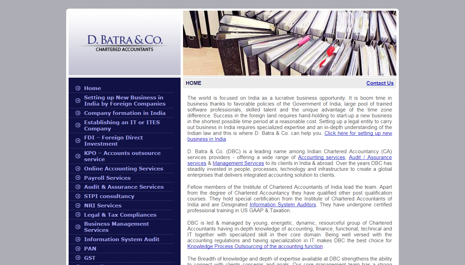Click the D. Batra & Co. logo
465x265 pixels.
click(x=124, y=43)
